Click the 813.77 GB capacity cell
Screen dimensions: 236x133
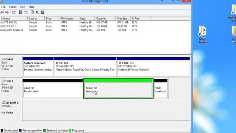click(102, 23)
